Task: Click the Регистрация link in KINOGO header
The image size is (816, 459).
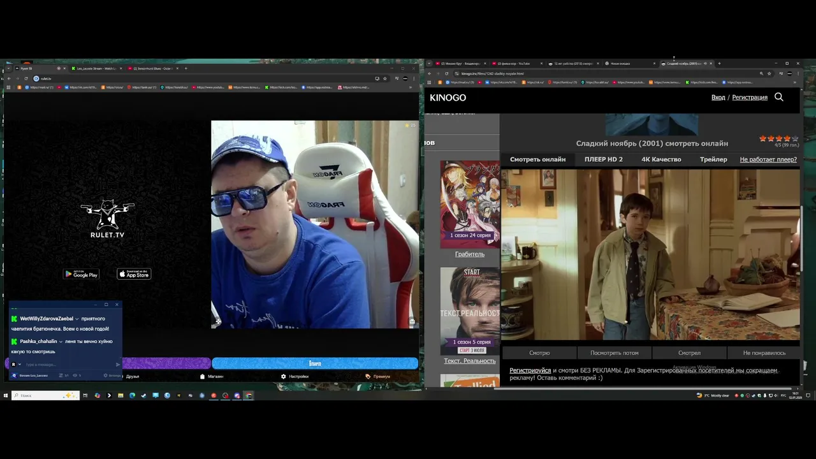Action: [750, 98]
